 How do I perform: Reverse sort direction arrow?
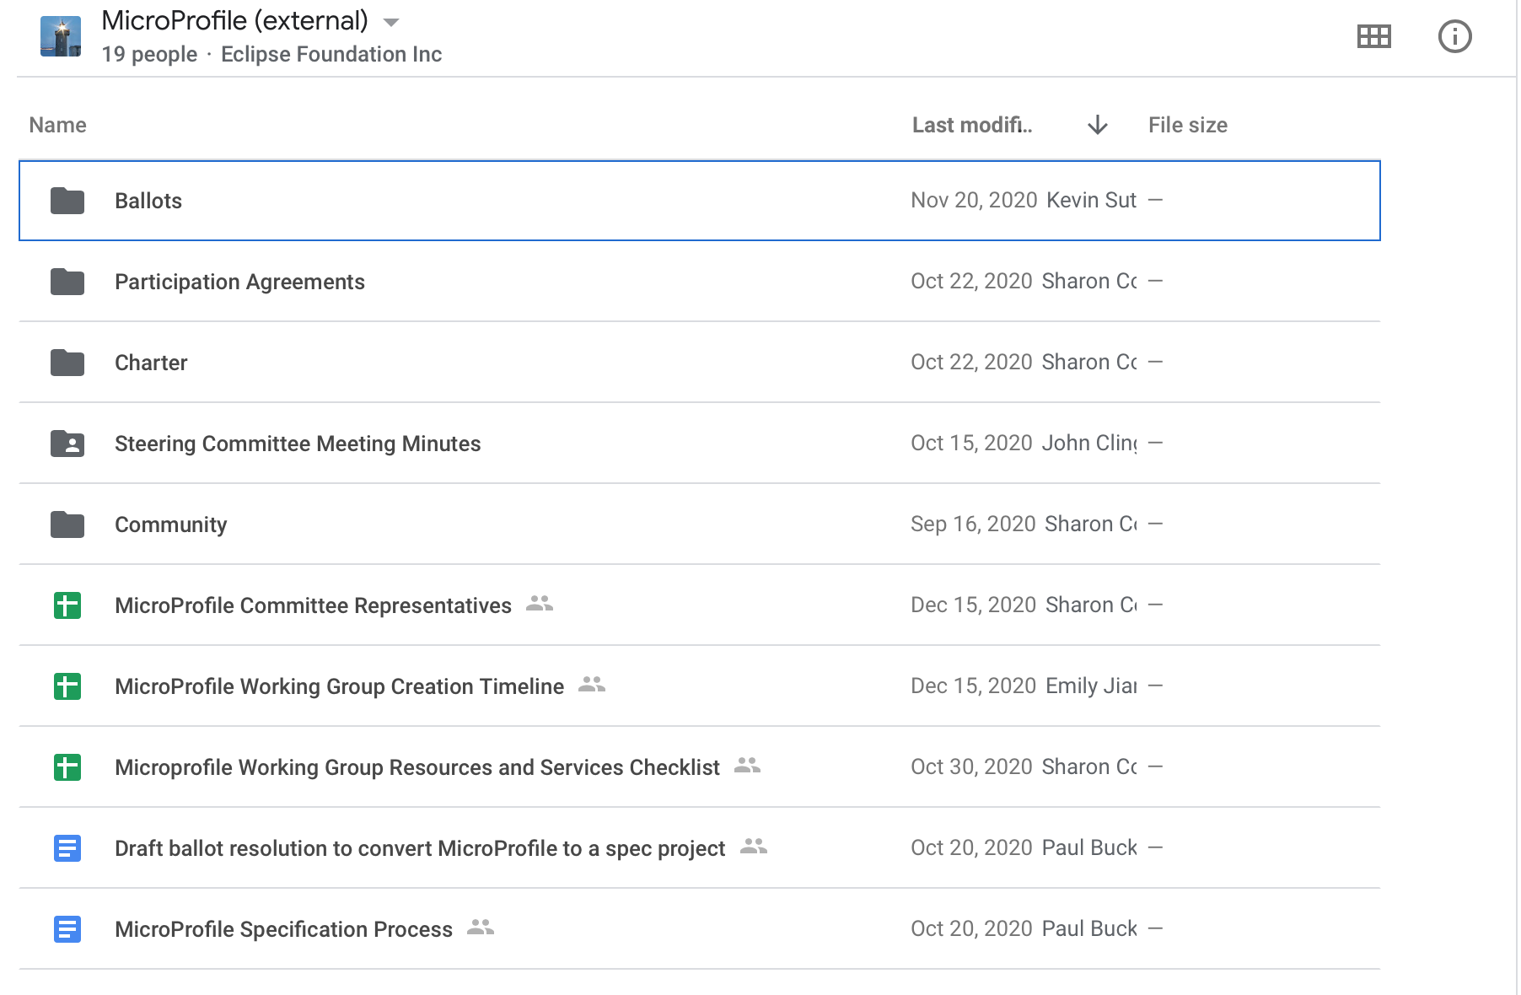click(1097, 125)
